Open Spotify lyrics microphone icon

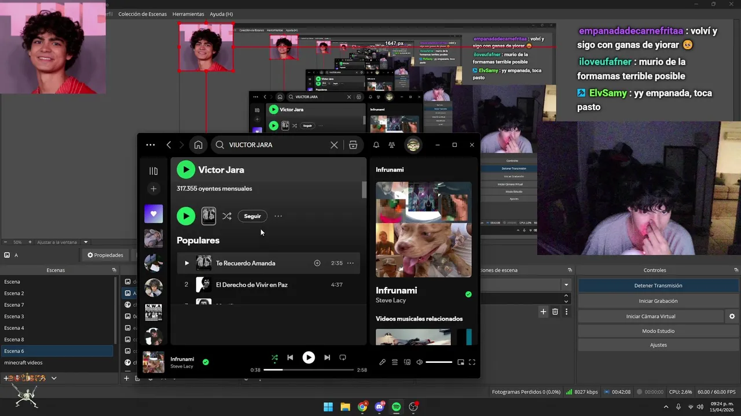click(382, 362)
